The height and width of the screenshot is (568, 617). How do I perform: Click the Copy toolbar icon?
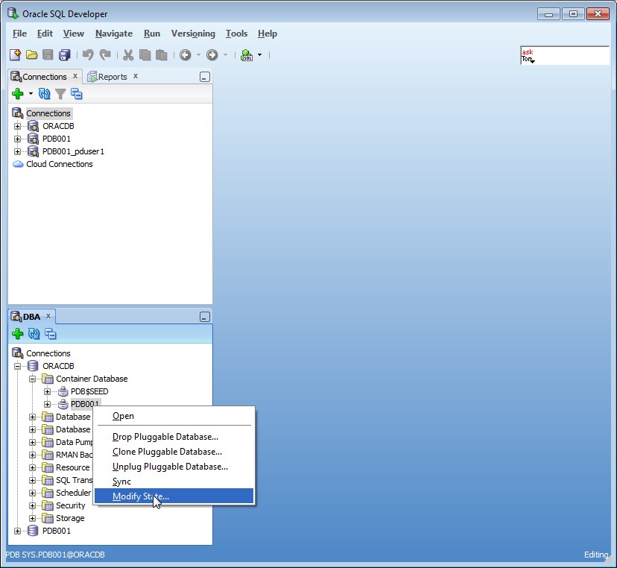tap(145, 54)
